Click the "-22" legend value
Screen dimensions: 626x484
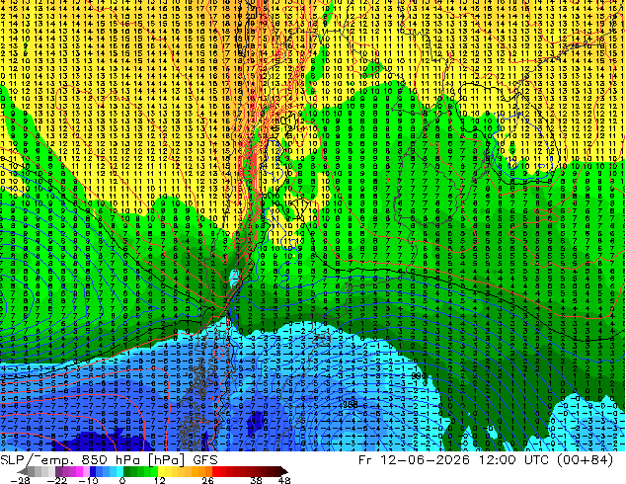coord(56,480)
